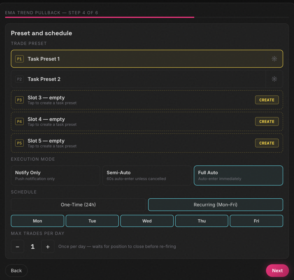Create a preset in Slot 3
Viewport: 294px width, 280px height.
267,100
